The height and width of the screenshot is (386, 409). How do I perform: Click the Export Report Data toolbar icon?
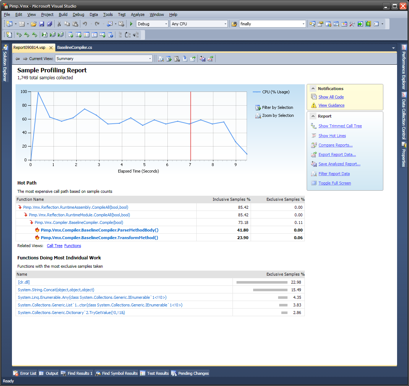[x=210, y=59]
